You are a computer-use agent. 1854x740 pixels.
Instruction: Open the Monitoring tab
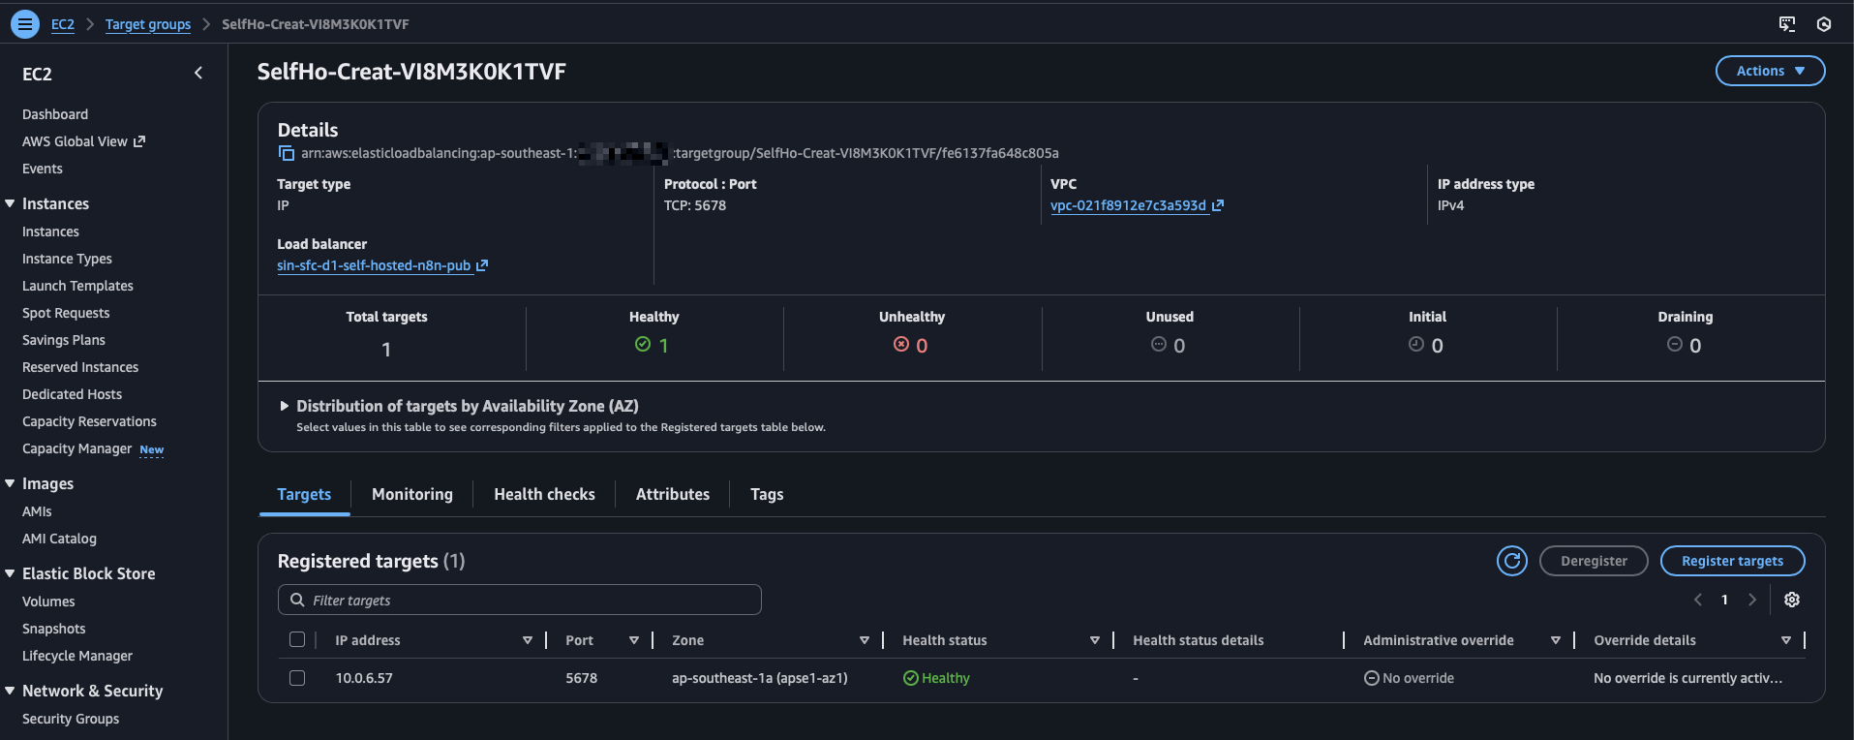tap(411, 494)
